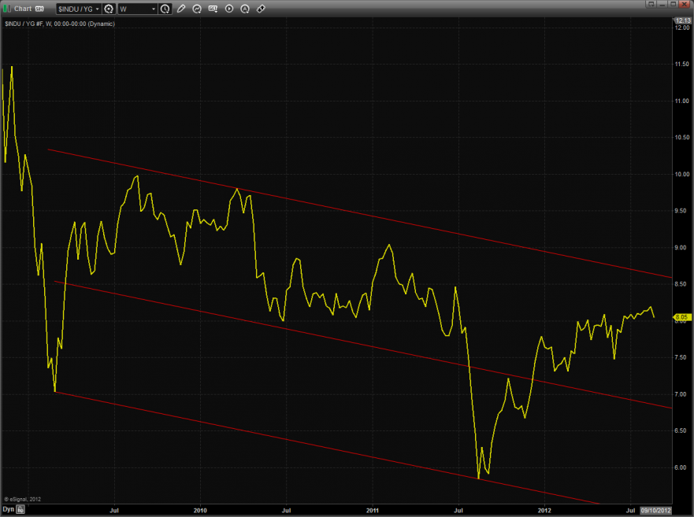
Task: Click the 2010 time axis label
Action: (200, 511)
